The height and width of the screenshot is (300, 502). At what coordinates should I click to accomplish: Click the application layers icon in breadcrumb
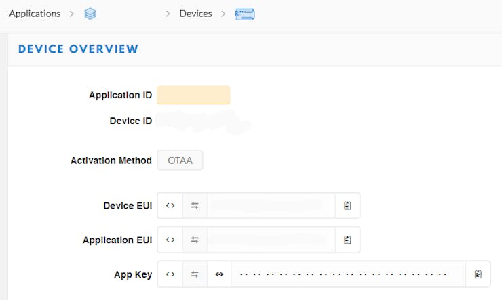tap(90, 14)
